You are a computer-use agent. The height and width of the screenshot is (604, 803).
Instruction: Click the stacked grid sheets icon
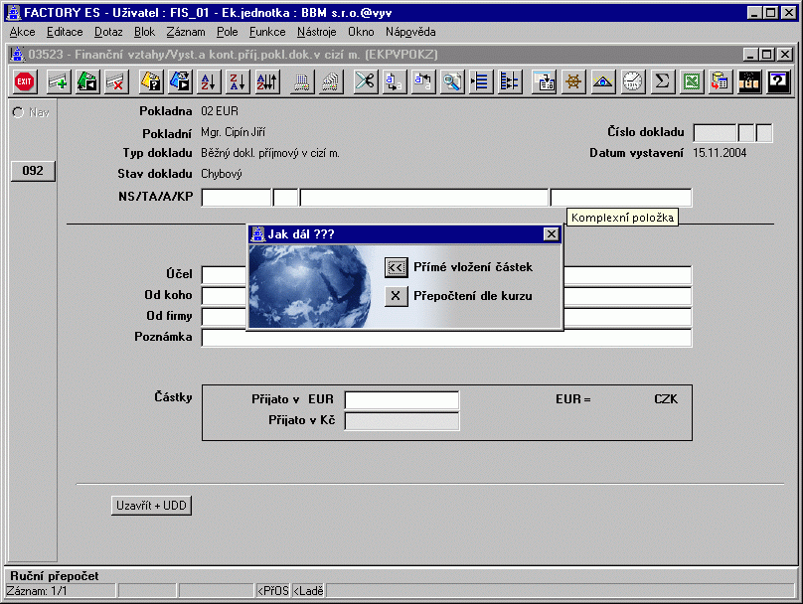click(x=331, y=81)
